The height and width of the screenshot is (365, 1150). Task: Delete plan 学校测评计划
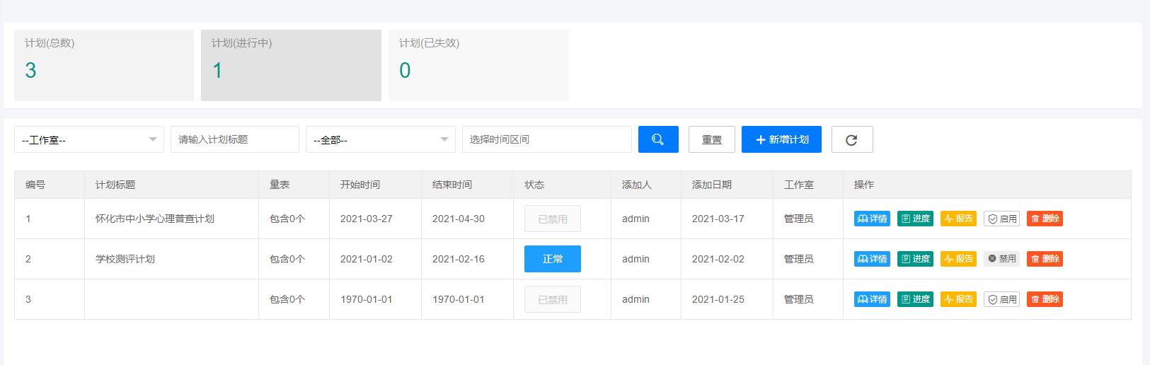pos(1045,259)
